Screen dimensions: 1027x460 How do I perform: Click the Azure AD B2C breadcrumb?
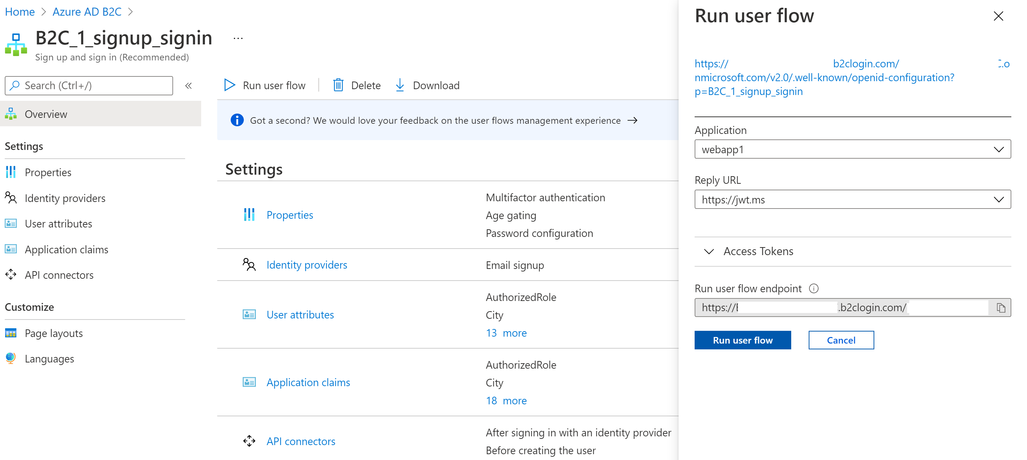click(87, 12)
